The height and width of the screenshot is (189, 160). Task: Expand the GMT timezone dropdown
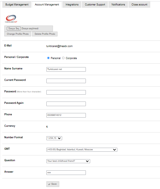click(x=82, y=150)
